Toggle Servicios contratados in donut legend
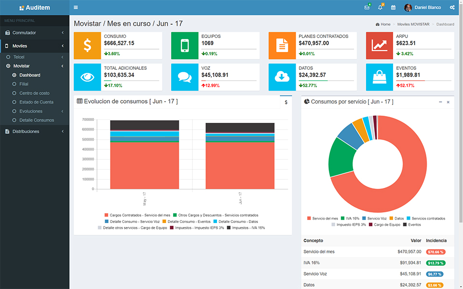The width and height of the screenshot is (463, 289). coord(426,219)
